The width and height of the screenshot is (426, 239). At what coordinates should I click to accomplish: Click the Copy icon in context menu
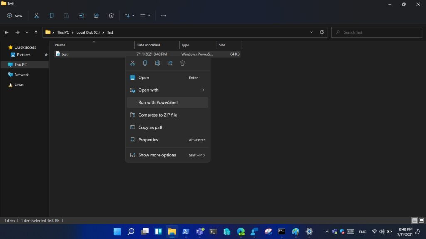coord(145,63)
